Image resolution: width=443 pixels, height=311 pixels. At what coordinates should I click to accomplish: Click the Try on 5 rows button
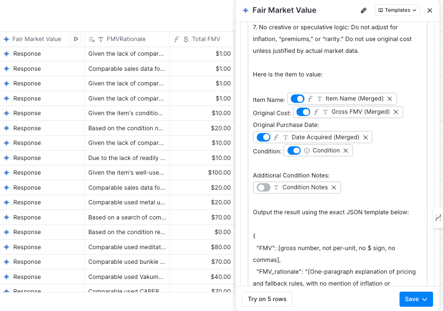(x=267, y=299)
